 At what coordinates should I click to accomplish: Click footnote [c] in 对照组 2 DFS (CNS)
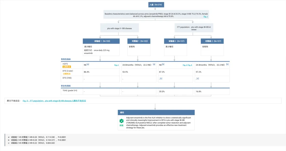click(x=198, y=78)
